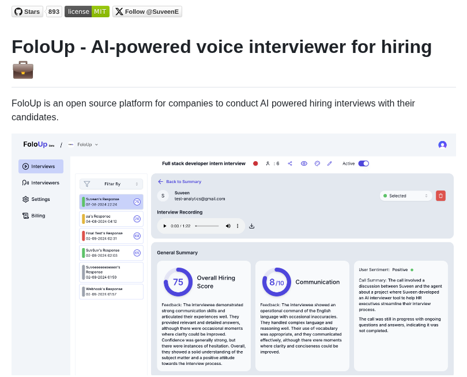The width and height of the screenshot is (467, 377).
Task: Click the 0:00 / 1:22 playback time
Action: click(180, 226)
